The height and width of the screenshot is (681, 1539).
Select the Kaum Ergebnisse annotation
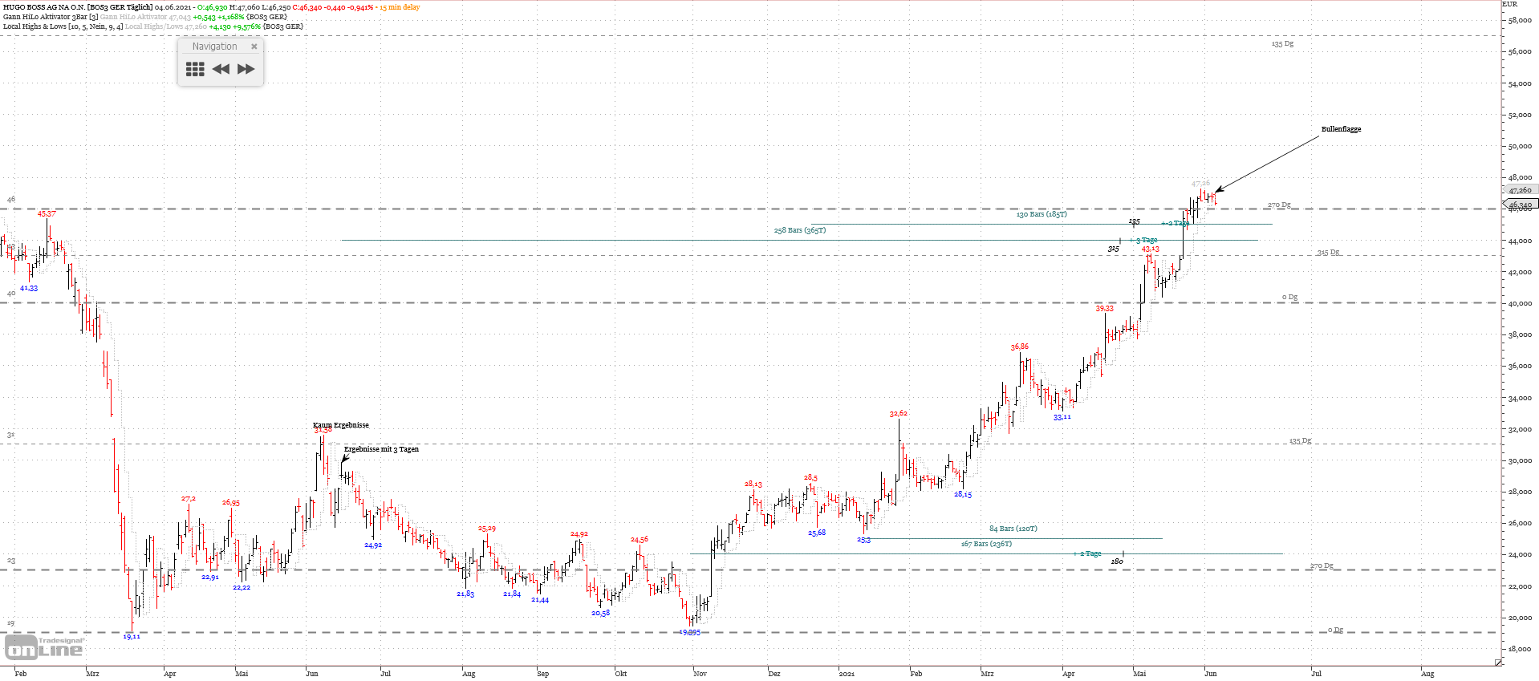point(341,425)
